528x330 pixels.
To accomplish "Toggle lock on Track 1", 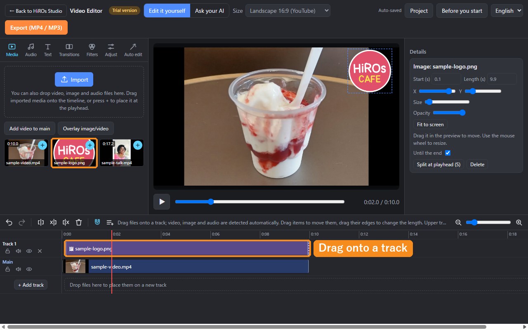I will click(x=7, y=251).
